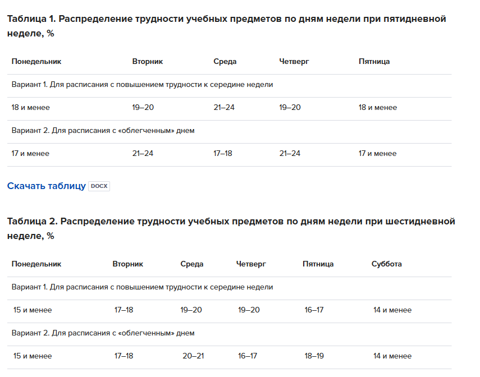This screenshot has width=480, height=377.
Task: Click the '16–17' cell under Пятница in Table 2
Action: pyautogui.click(x=314, y=310)
